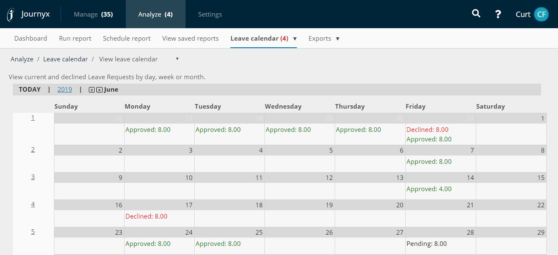Click the 2019 year link

pos(65,89)
